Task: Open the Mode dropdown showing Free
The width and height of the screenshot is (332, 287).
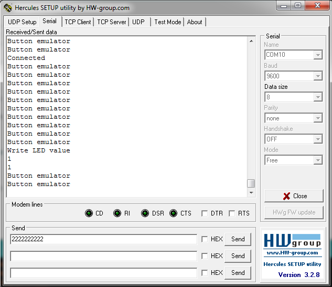Action: (318, 160)
